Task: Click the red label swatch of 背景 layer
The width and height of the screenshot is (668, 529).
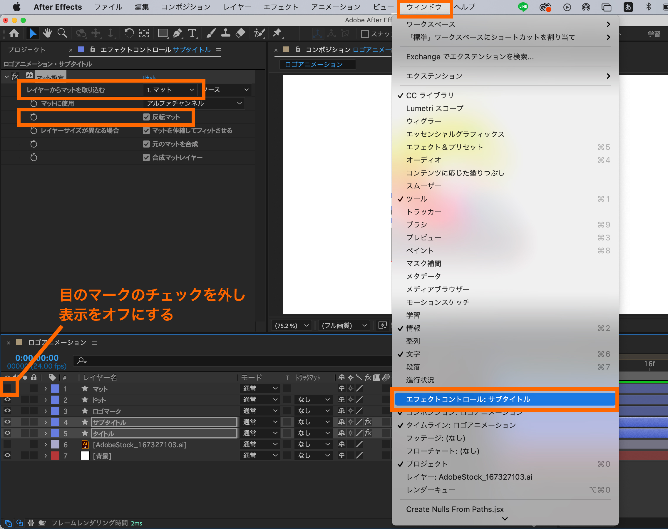Action: click(55, 456)
